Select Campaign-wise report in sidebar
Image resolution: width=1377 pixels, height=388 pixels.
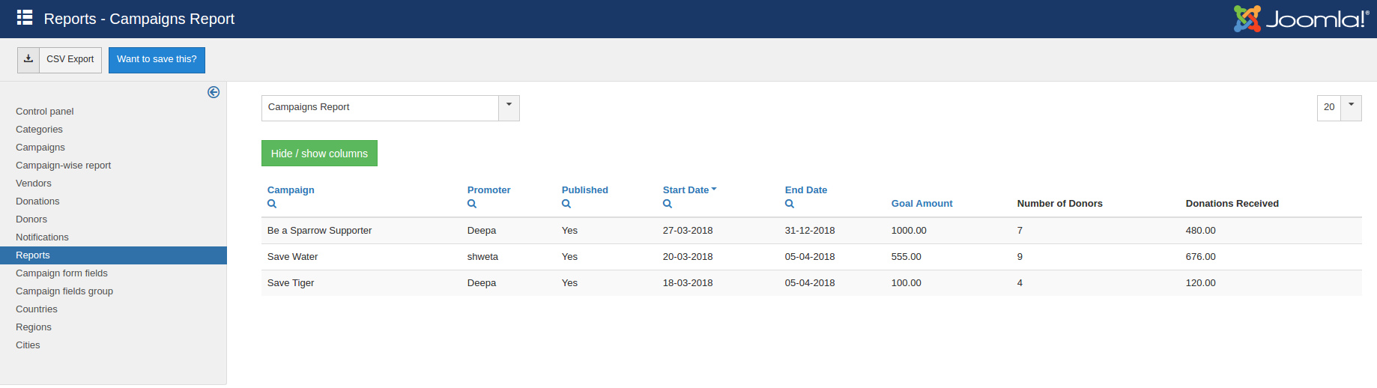click(64, 166)
